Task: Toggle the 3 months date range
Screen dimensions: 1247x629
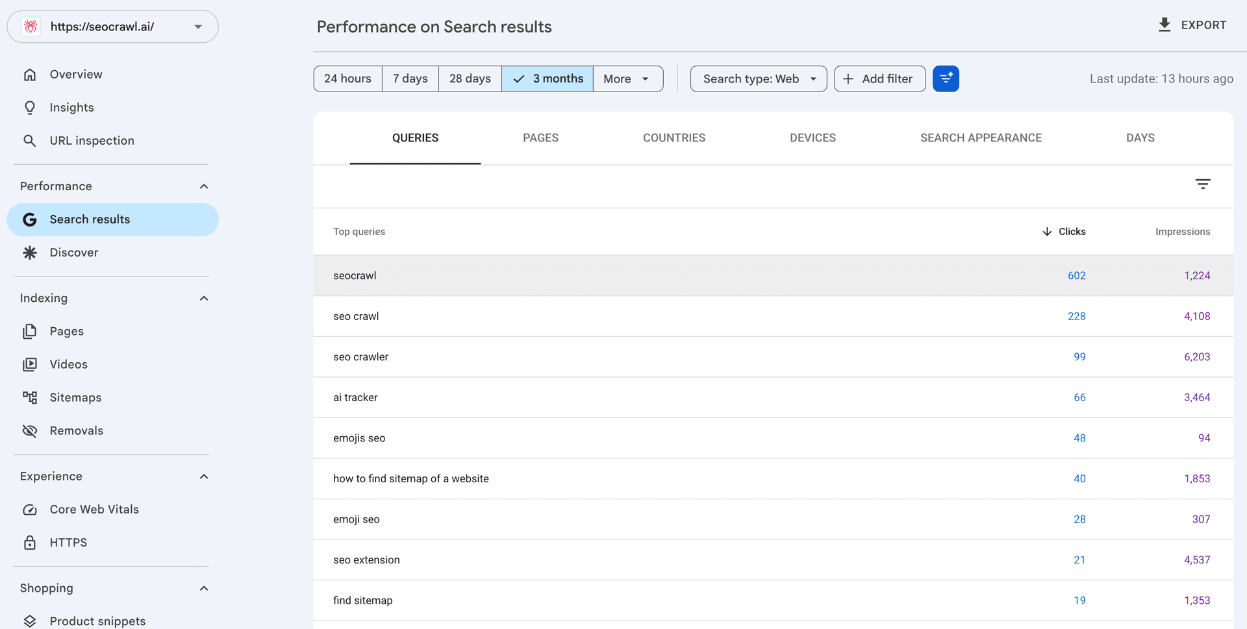Action: [548, 79]
